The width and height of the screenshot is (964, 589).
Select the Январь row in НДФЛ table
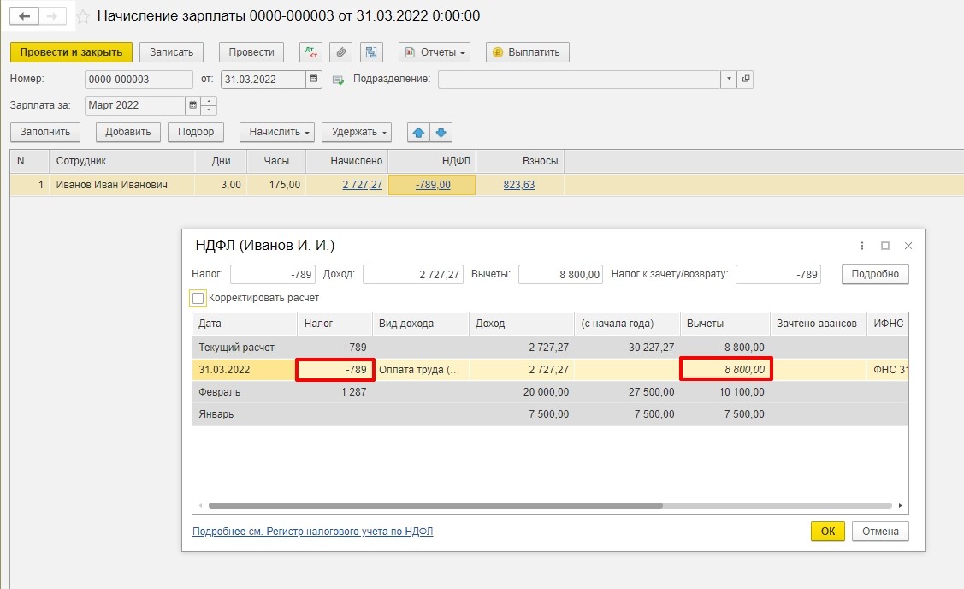(550, 414)
